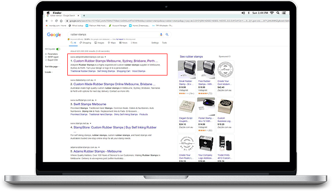Screen dimensions: 332x191
Task: Open the Traditional Rubber Stamps sitelink
Action: pos(83,71)
